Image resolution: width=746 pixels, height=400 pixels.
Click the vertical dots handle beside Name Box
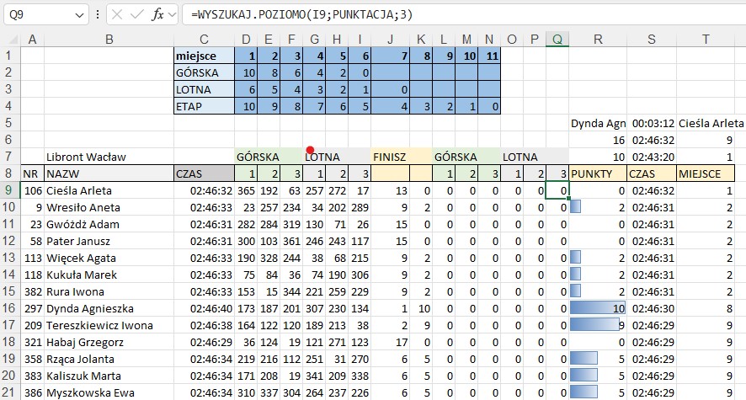(98, 15)
